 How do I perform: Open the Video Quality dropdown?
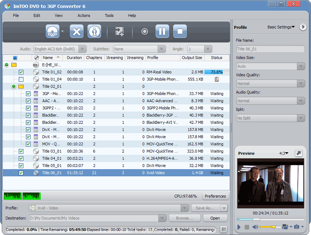[x=270, y=83]
